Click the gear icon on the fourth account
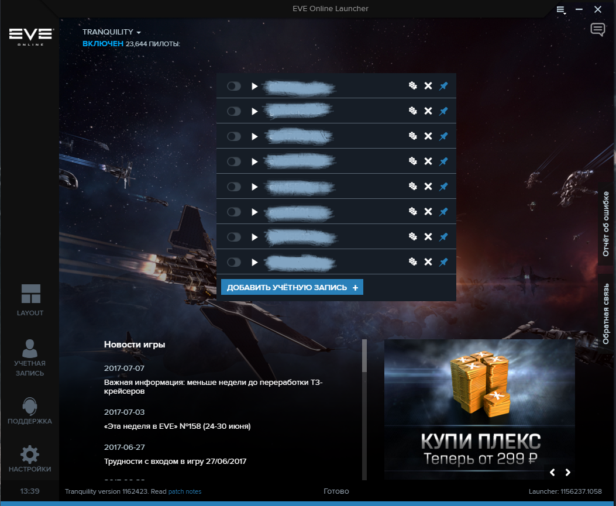This screenshot has height=506, width=616. 412,161
